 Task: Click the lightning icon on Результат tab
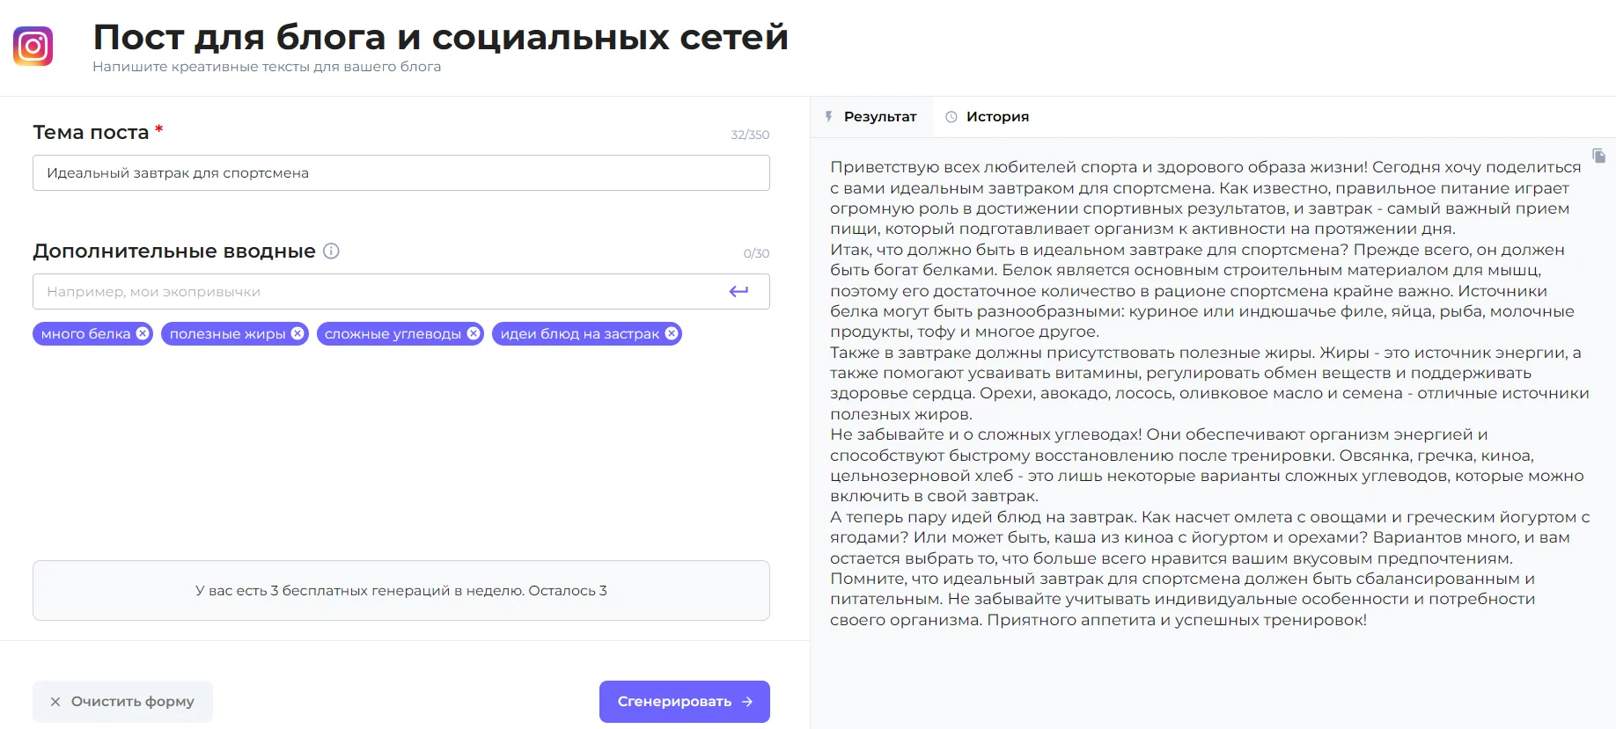point(828,117)
